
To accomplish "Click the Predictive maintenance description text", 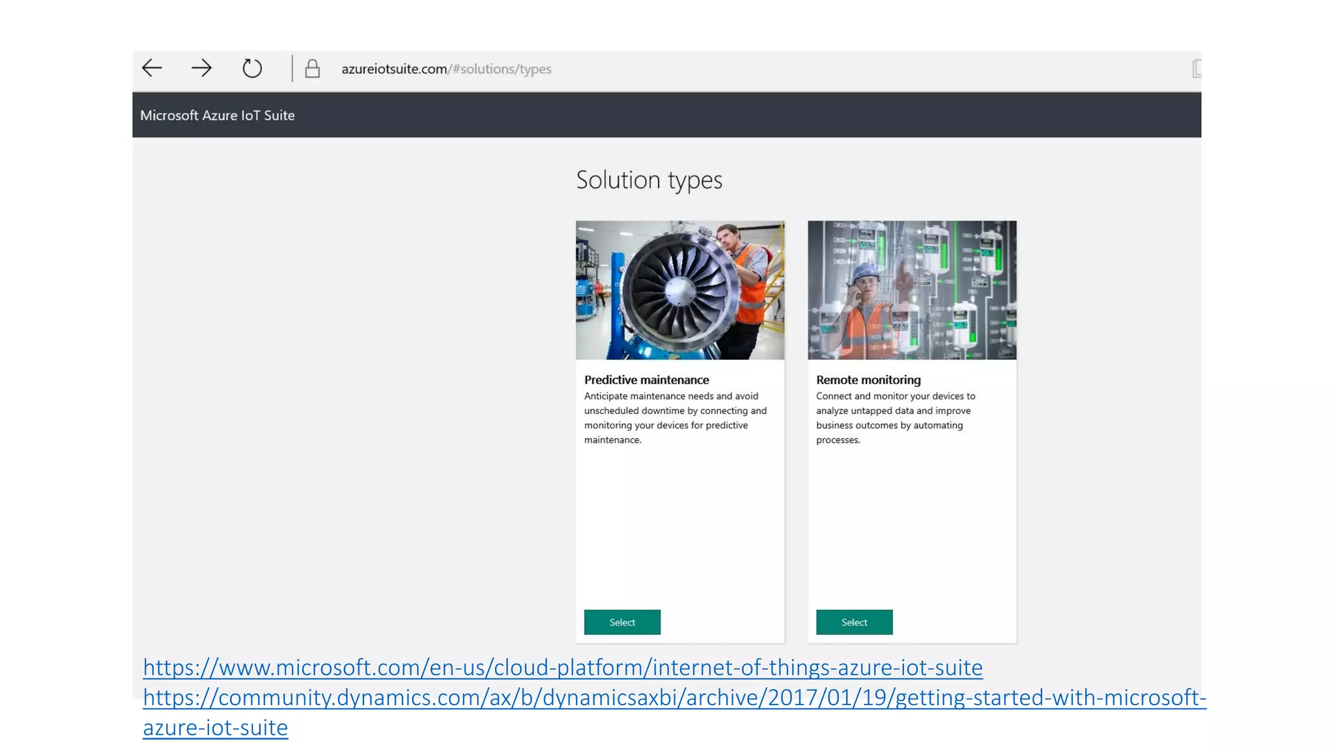I will point(675,418).
